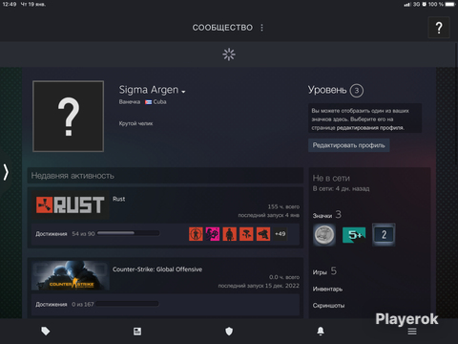Click the first Rust achievement icon
Screen dimensions: 458x344
pos(196,234)
